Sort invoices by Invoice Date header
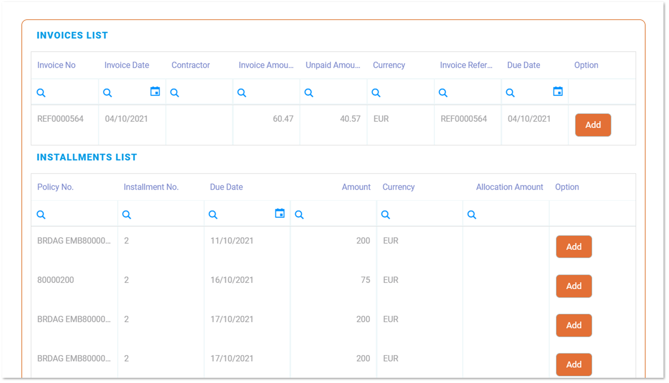The height and width of the screenshot is (383, 669). (x=127, y=65)
